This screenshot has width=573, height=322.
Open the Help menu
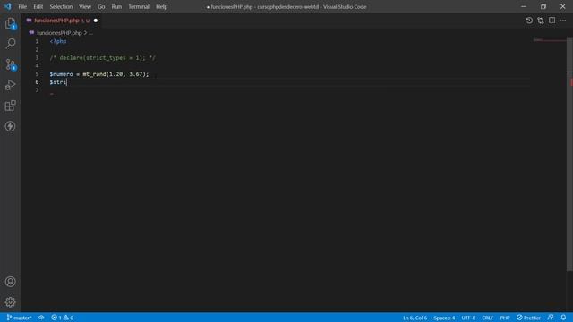161,6
